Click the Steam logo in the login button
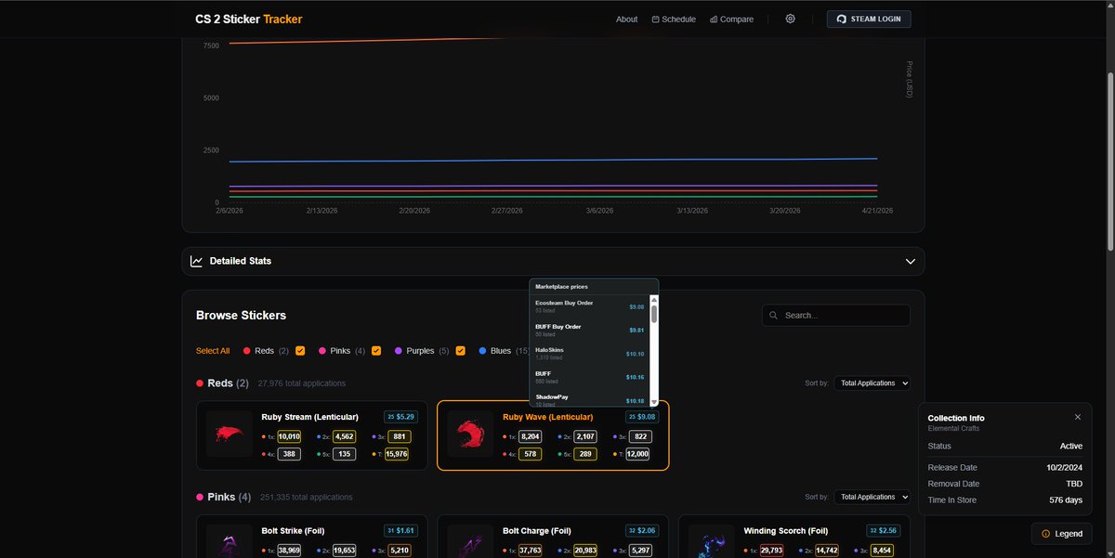Viewport: 1115px width, 558px height. [841, 19]
